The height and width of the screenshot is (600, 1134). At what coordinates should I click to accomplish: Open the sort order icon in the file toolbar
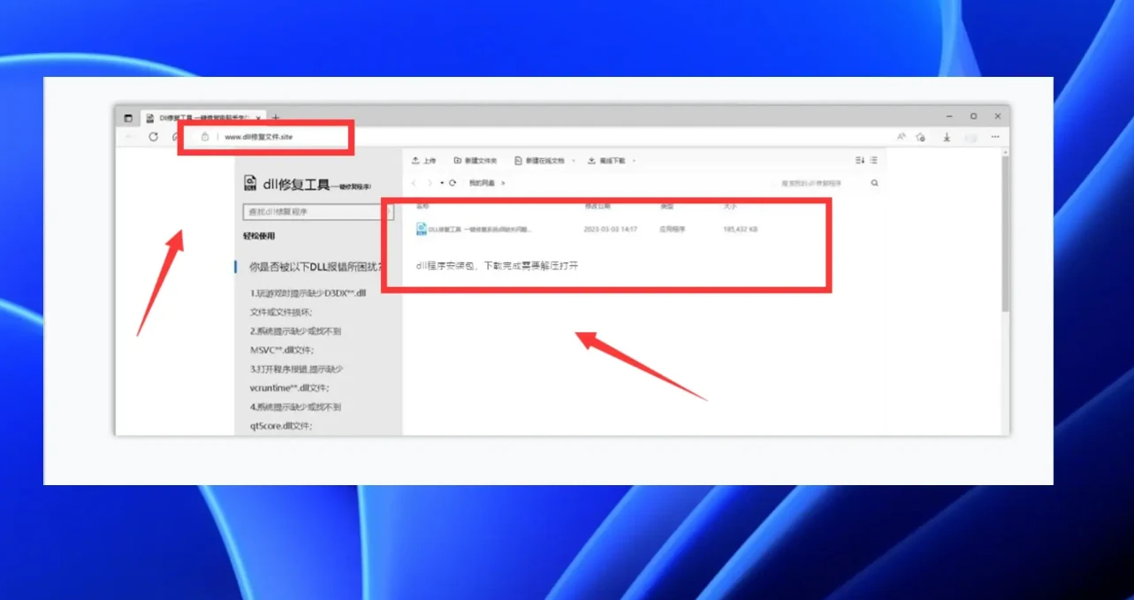click(860, 160)
